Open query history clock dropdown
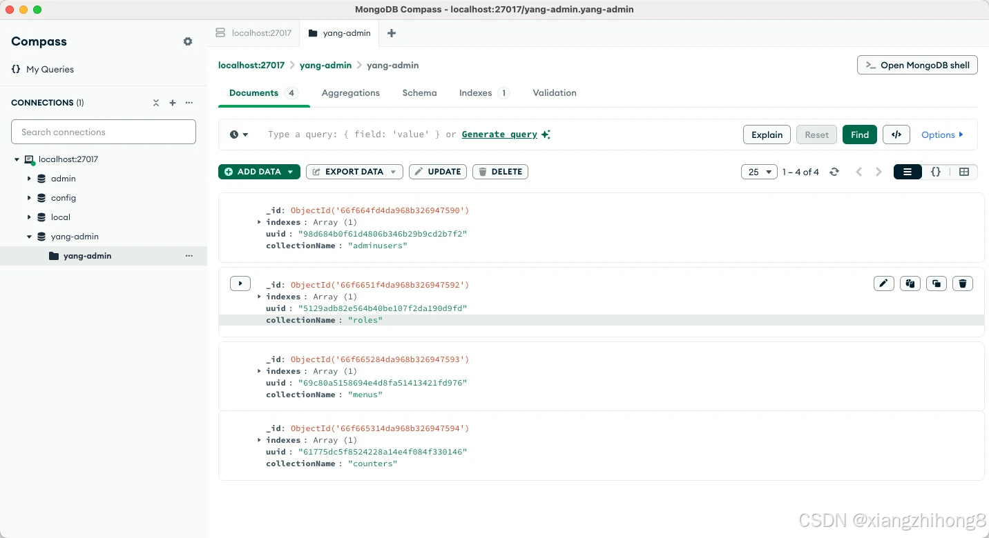Screen dimensions: 989x538 239,134
